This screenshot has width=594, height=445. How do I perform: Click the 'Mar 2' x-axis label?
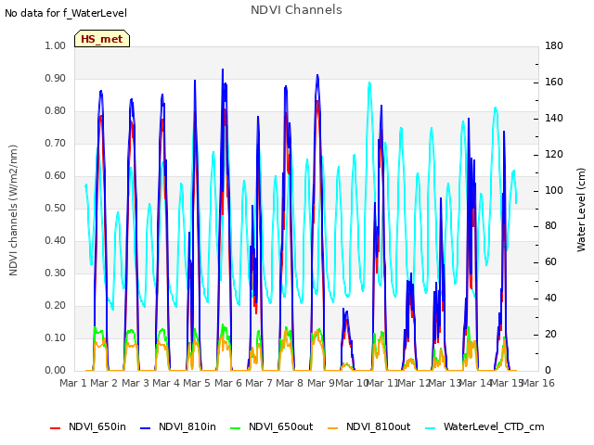click(x=104, y=383)
